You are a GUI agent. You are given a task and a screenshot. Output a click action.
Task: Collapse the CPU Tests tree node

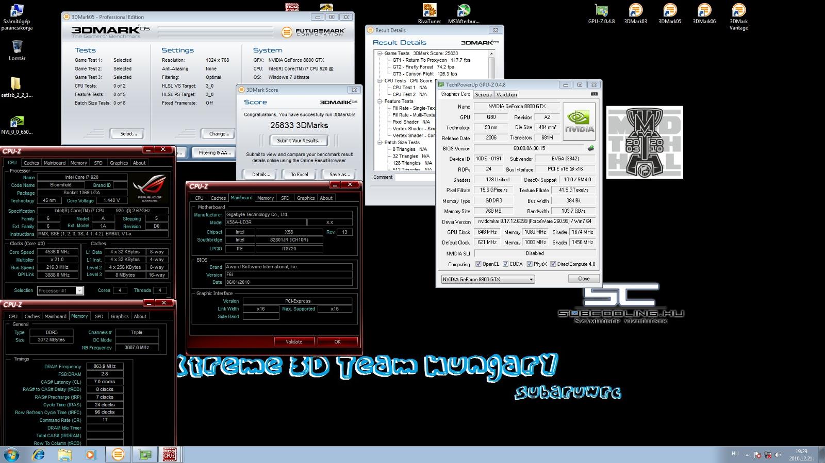pos(379,81)
